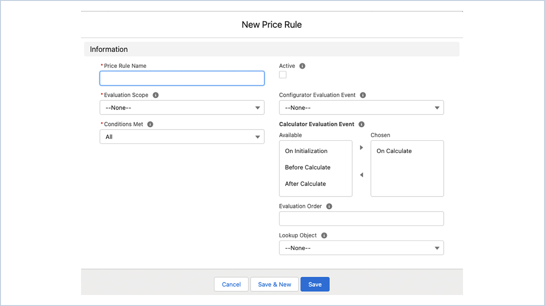Select Before Calculate in the Available list
The image size is (545, 306).
coord(308,167)
